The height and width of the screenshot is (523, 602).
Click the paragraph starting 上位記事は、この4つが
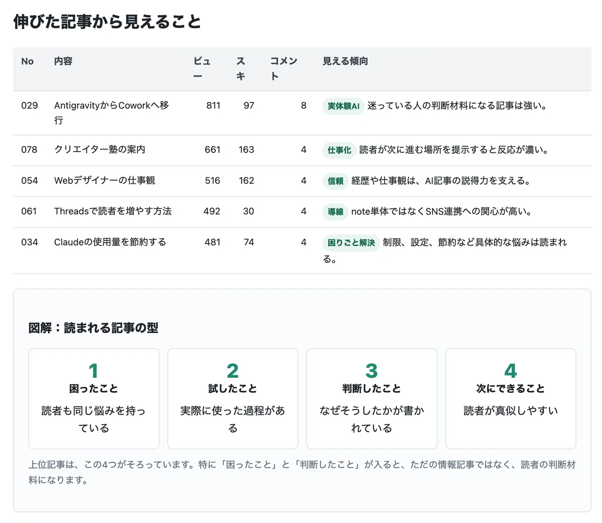(x=302, y=472)
